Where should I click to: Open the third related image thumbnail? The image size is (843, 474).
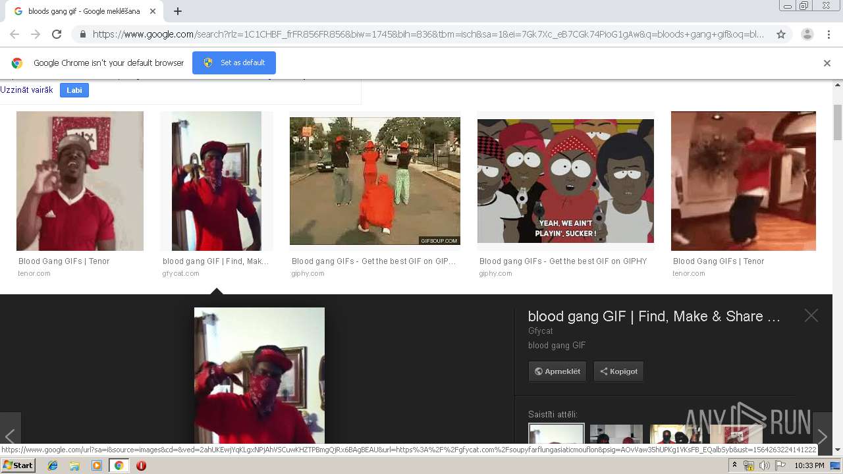[x=676, y=434]
